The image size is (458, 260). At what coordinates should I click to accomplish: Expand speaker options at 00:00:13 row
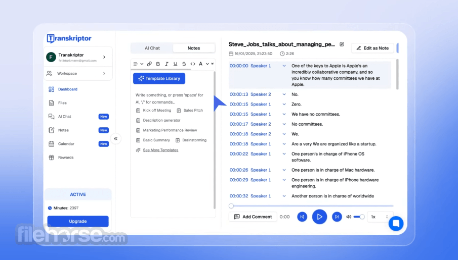tap(284, 94)
